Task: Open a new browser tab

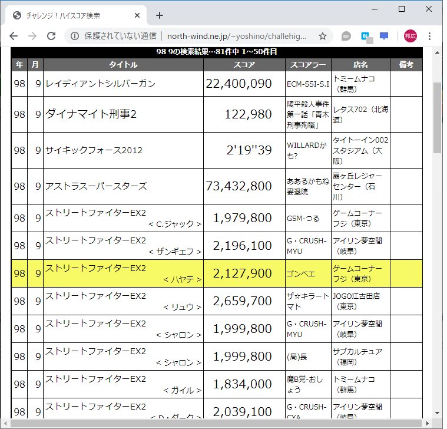Action: [160, 15]
